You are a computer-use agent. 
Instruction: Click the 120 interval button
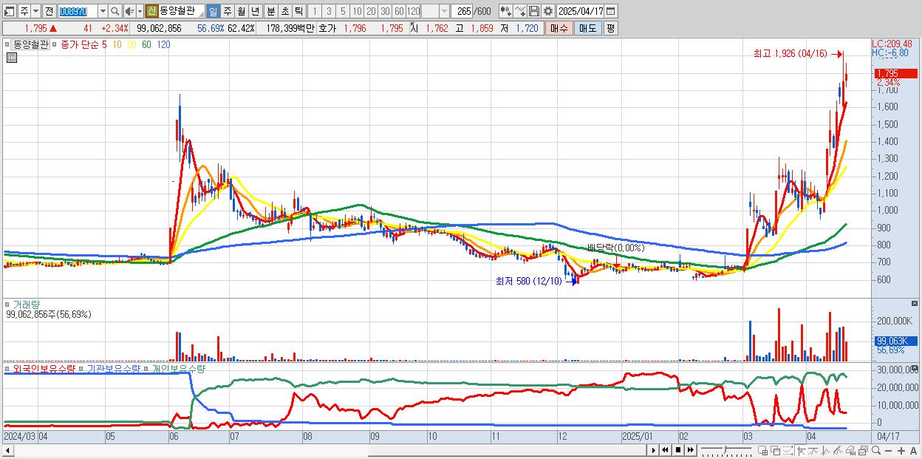tap(414, 11)
